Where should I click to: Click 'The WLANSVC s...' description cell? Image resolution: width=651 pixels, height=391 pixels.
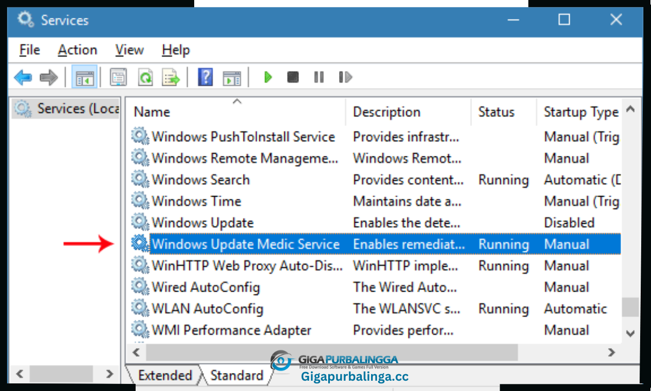click(407, 308)
